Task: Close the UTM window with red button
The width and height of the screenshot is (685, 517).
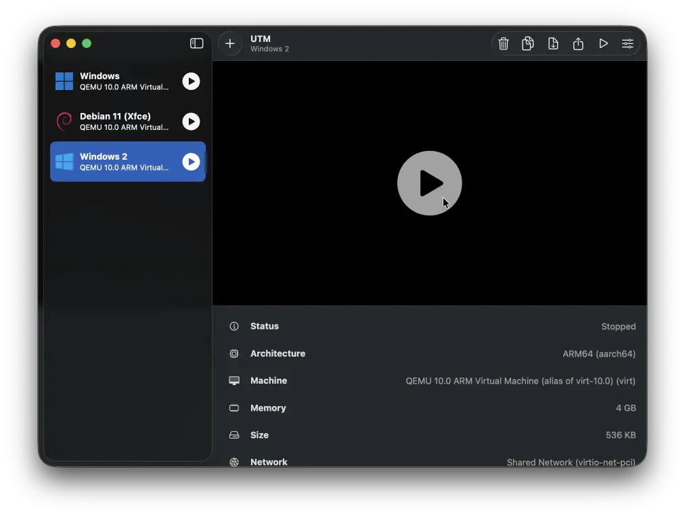Action: [x=56, y=43]
